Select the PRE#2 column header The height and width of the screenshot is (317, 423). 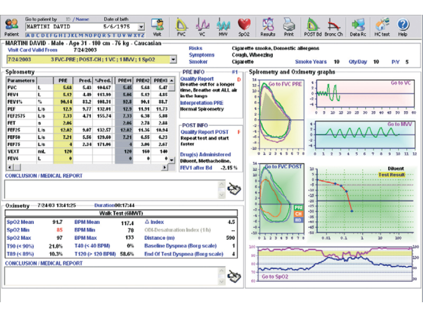click(142, 80)
